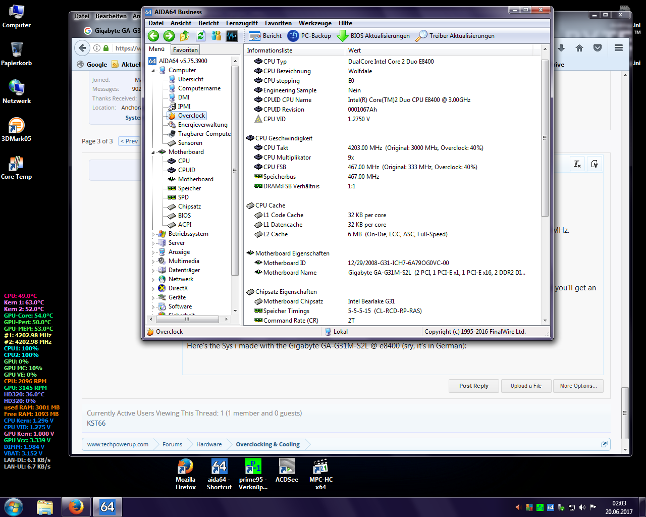646x517 pixels.
Task: Open the Datei menu in AIDA64
Action: tap(156, 23)
